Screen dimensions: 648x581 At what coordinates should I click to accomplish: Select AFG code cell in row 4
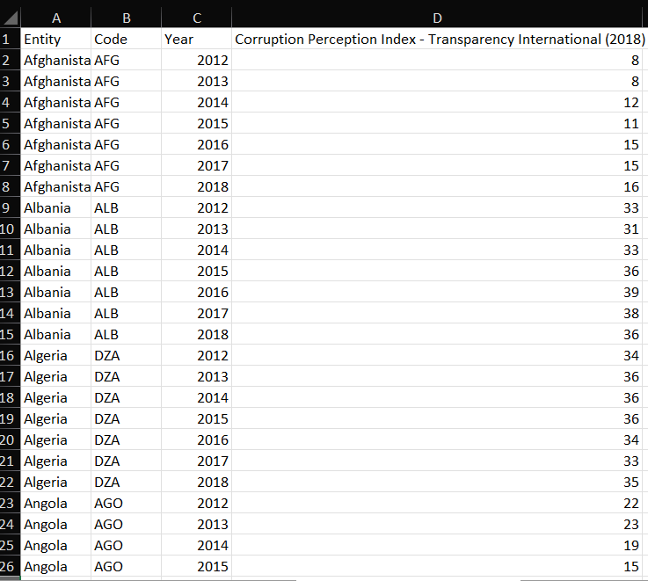tap(126, 102)
